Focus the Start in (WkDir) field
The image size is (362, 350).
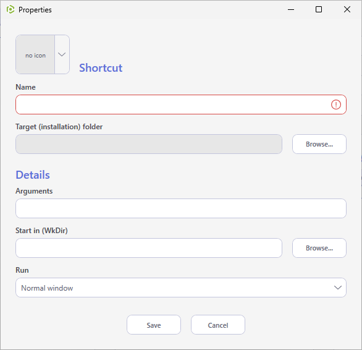point(149,248)
